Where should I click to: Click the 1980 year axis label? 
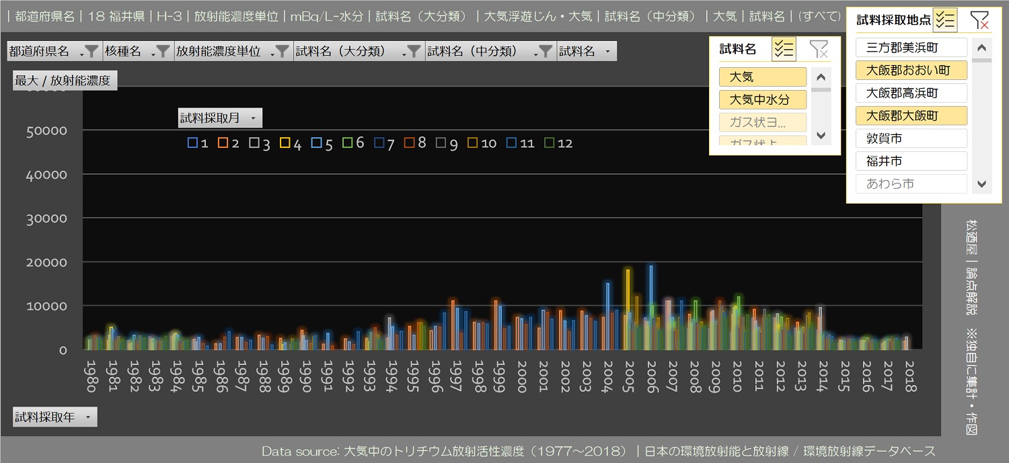[92, 376]
